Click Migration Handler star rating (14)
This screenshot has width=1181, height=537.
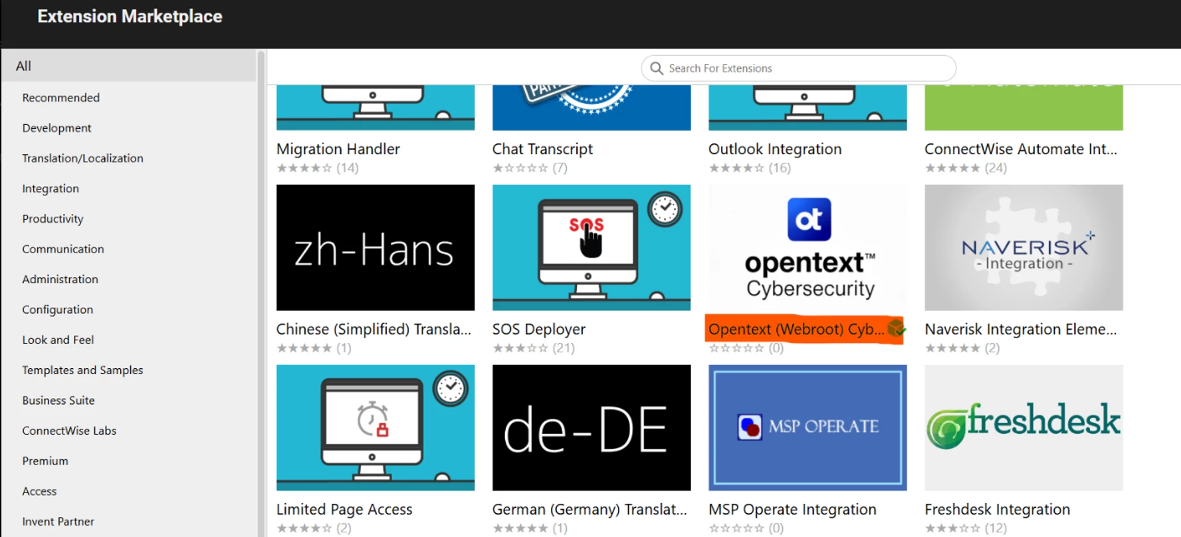[x=318, y=168]
